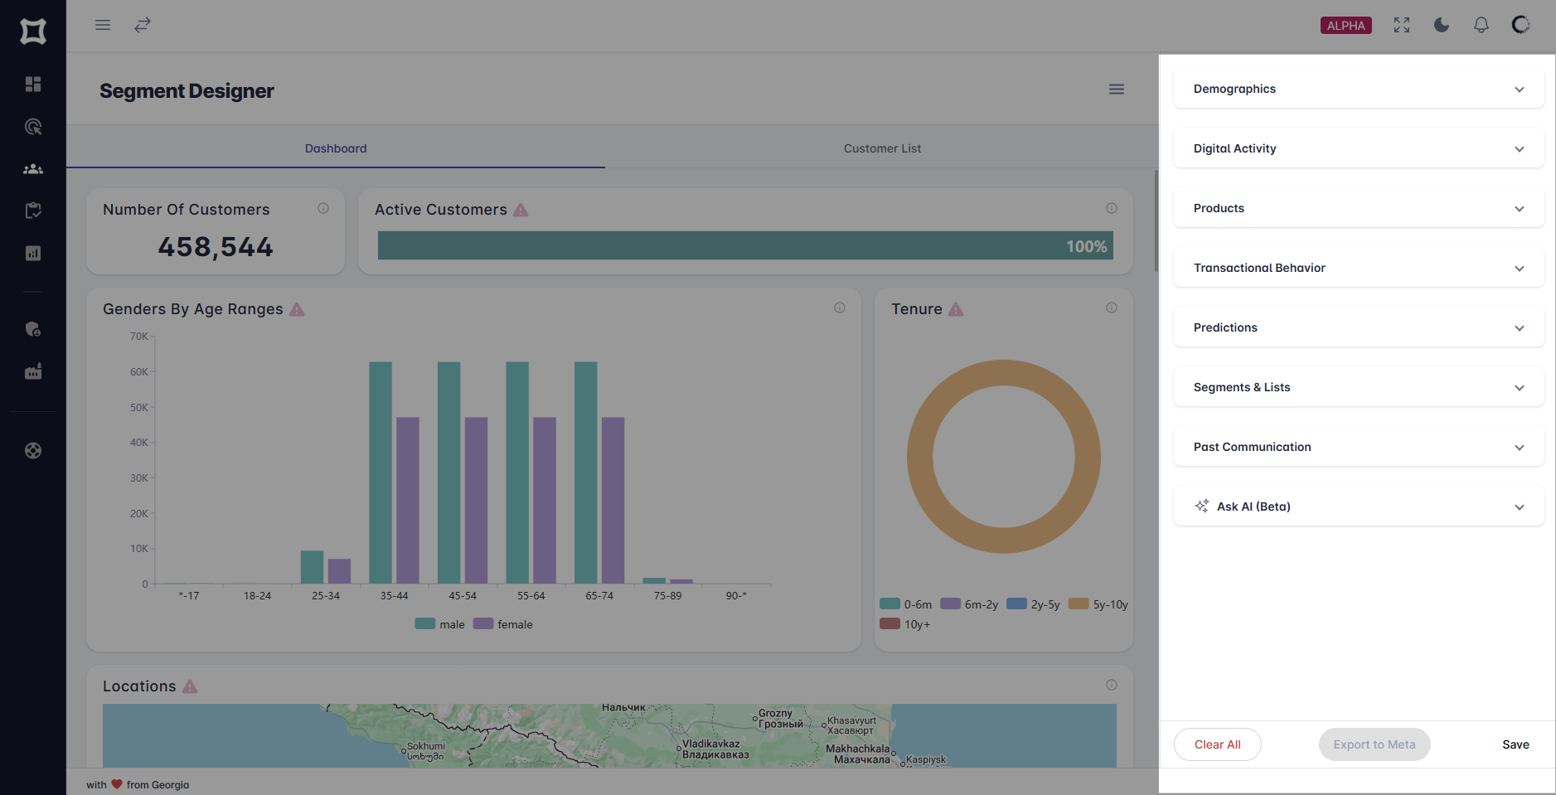1556x795 pixels.
Task: Click the Clear All button
Action: tap(1217, 744)
